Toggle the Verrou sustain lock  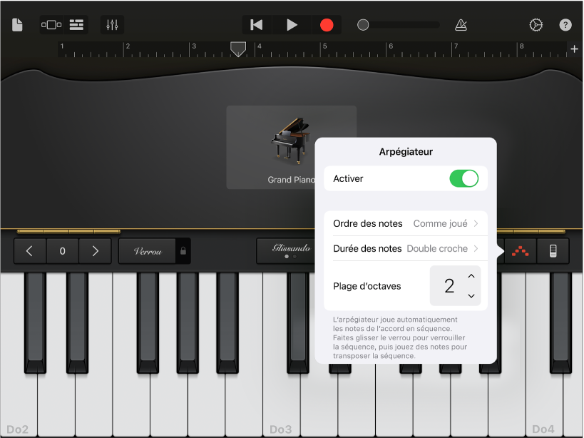[x=155, y=251]
